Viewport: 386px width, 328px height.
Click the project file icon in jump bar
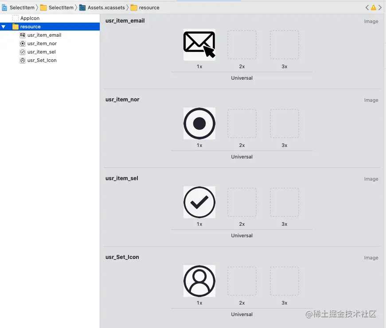pos(4,8)
